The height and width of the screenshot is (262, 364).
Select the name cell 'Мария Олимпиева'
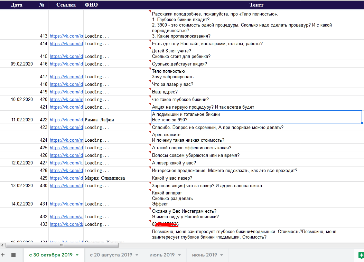click(117, 178)
